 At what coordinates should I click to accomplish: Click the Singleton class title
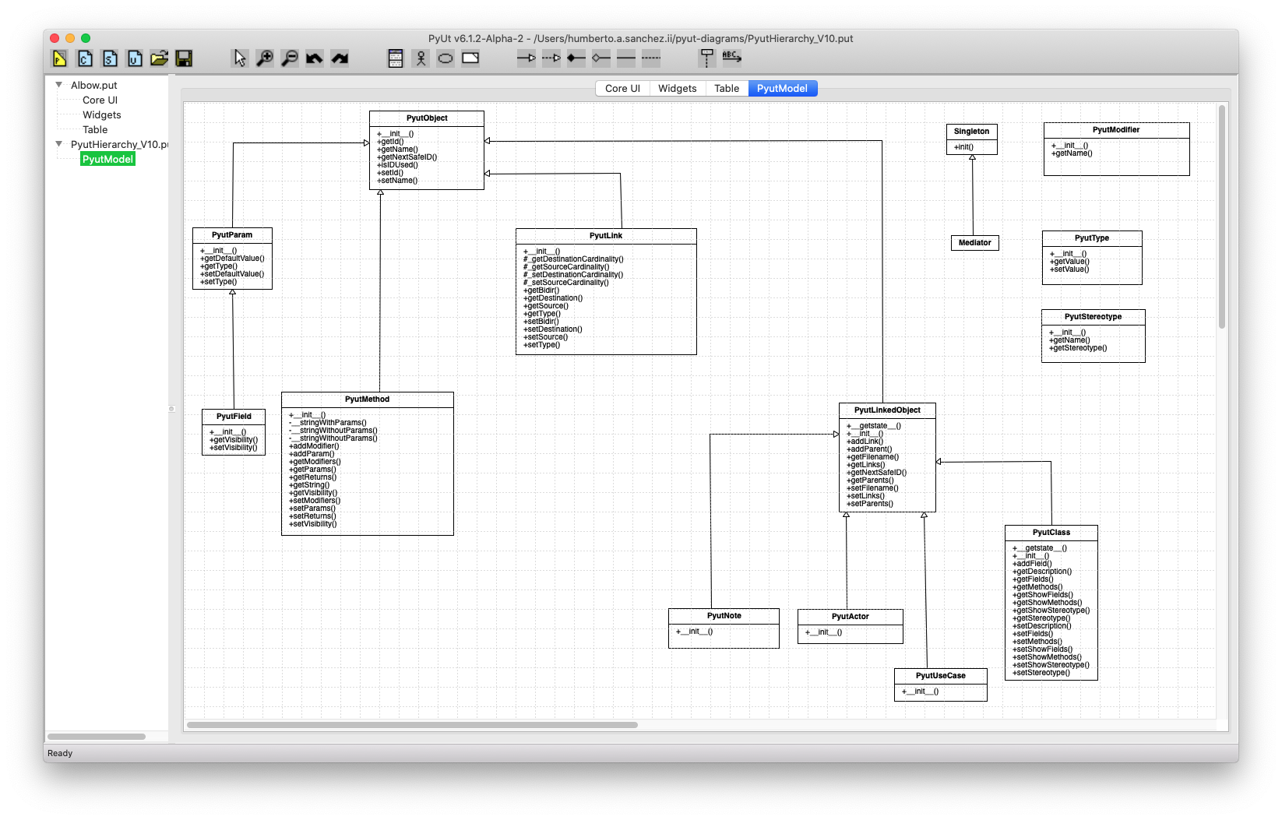tap(972, 132)
